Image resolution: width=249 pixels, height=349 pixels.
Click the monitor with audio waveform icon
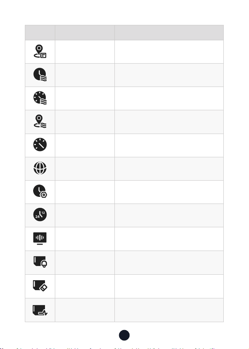click(x=40, y=238)
